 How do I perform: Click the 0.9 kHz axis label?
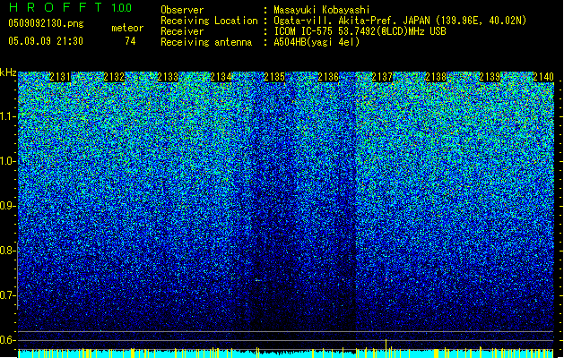7,206
